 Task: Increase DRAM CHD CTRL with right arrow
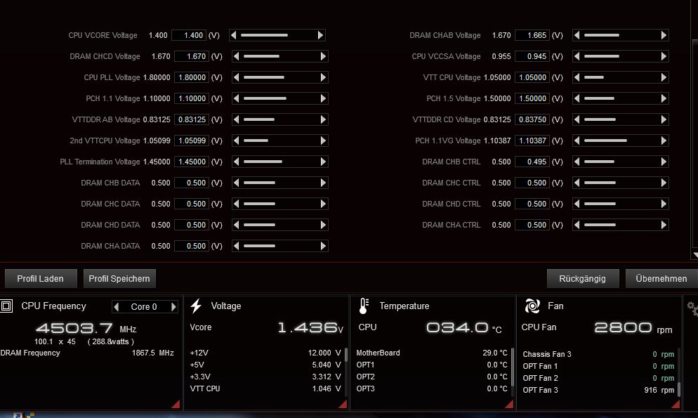click(664, 204)
